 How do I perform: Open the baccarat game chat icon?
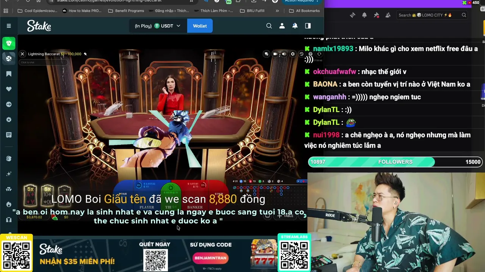point(266,54)
